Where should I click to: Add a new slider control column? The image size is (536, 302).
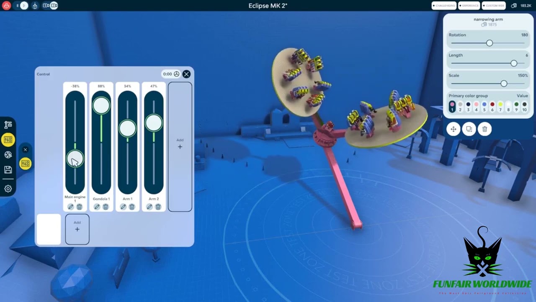coord(180,146)
